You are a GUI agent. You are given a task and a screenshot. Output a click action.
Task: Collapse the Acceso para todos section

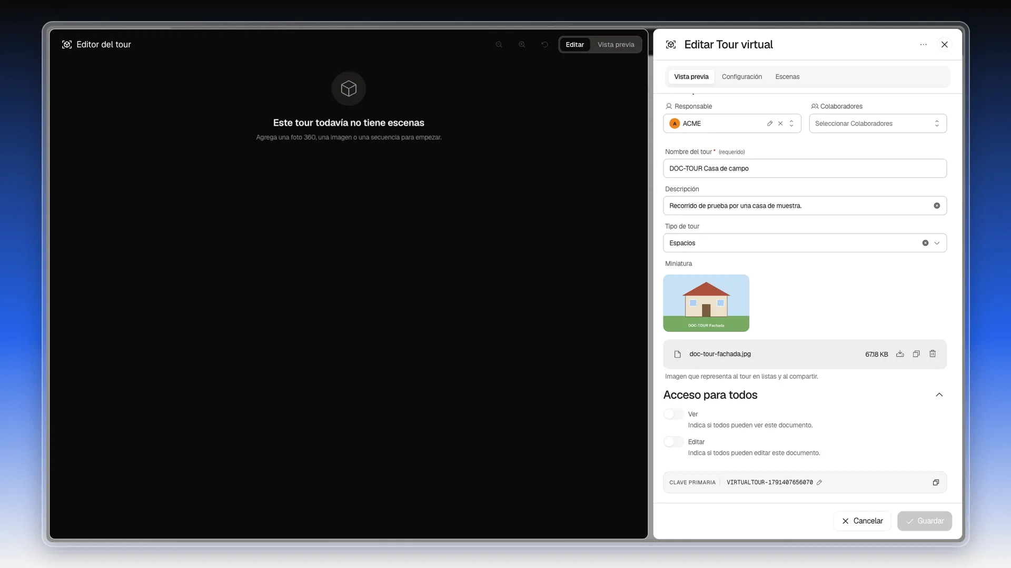(939, 395)
